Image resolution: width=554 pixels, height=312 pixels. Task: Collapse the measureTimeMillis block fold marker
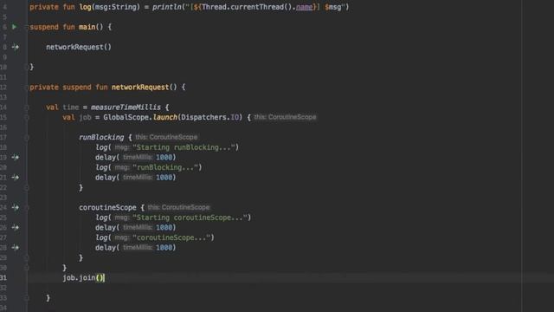point(27,107)
